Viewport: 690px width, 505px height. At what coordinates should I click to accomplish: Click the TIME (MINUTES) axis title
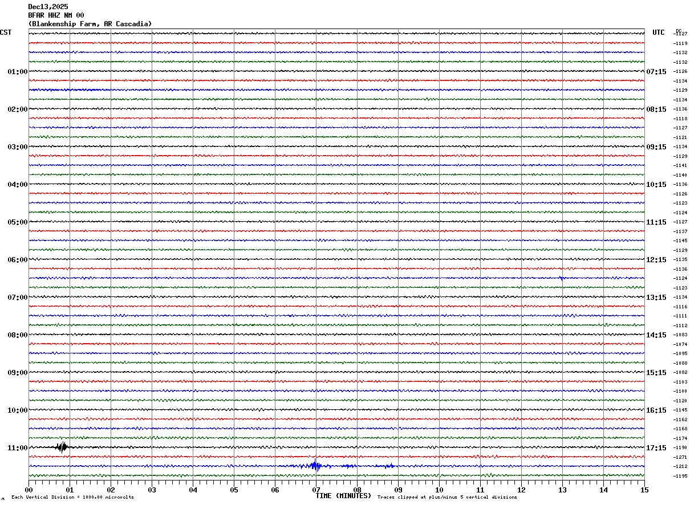pos(343,496)
